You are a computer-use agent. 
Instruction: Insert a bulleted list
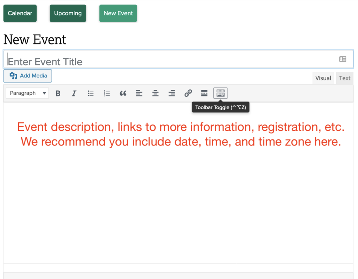coord(91,93)
